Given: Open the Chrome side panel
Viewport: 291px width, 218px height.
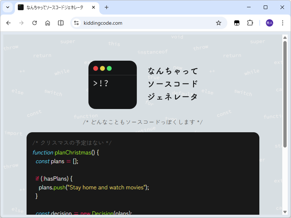Looking at the screenshot, I should [60, 23].
